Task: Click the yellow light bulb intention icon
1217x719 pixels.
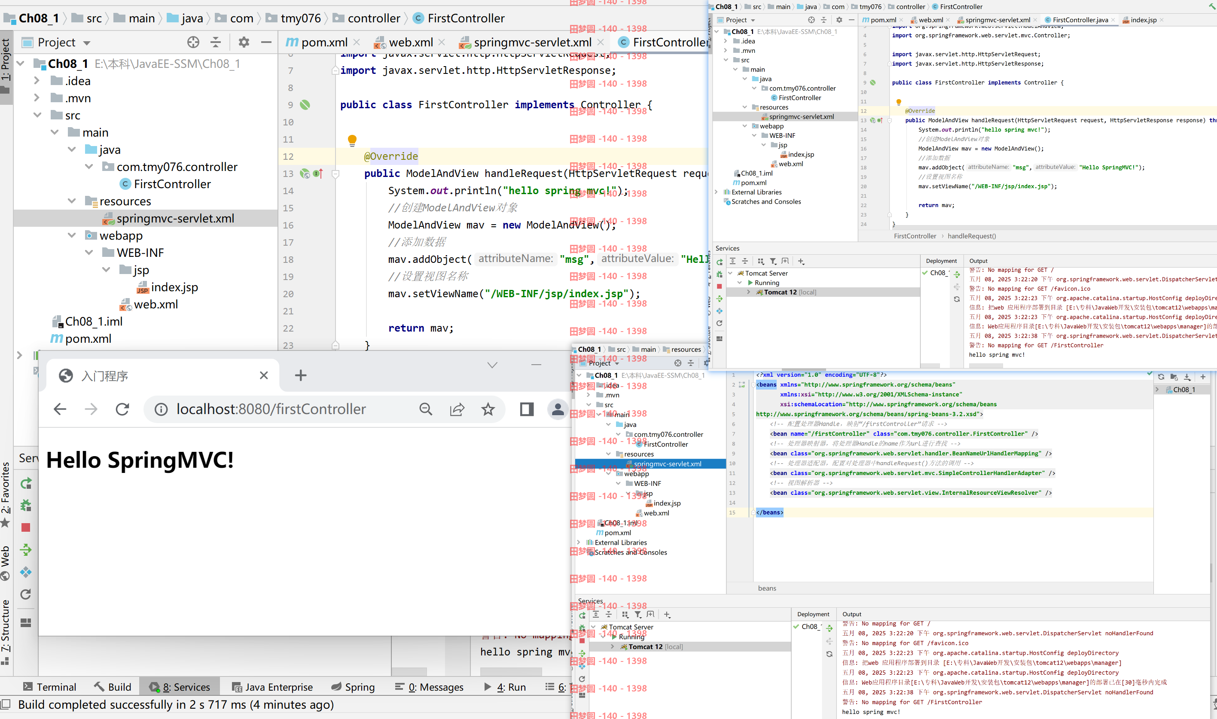Action: pos(352,140)
